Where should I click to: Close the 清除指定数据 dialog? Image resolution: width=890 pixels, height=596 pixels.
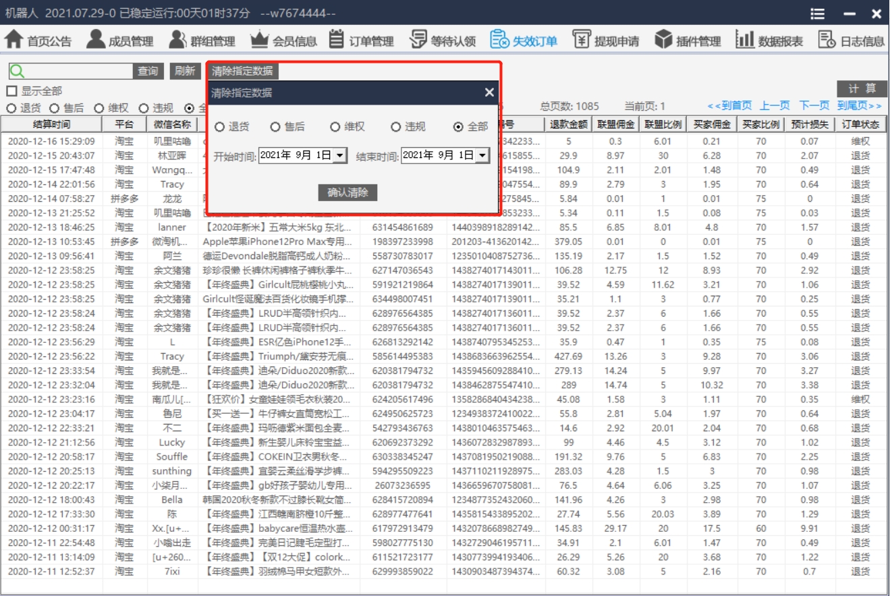(x=489, y=92)
